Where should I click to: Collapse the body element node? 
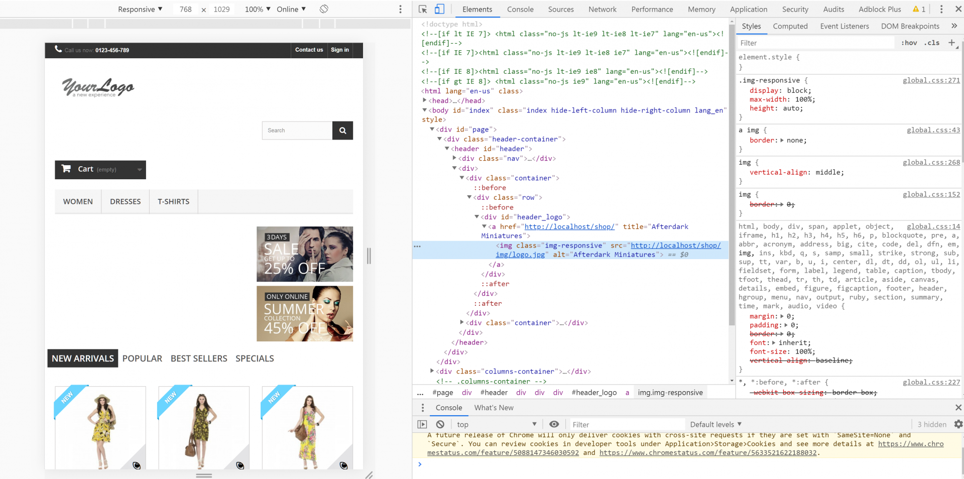pyautogui.click(x=425, y=110)
